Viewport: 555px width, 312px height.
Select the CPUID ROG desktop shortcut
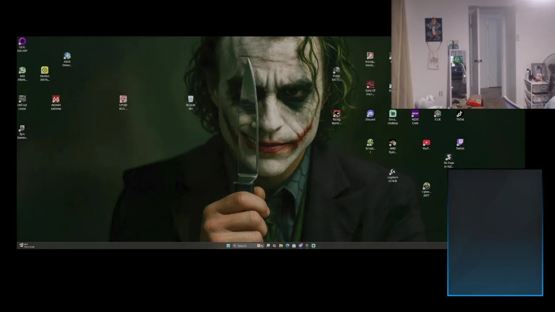pyautogui.click(x=123, y=103)
